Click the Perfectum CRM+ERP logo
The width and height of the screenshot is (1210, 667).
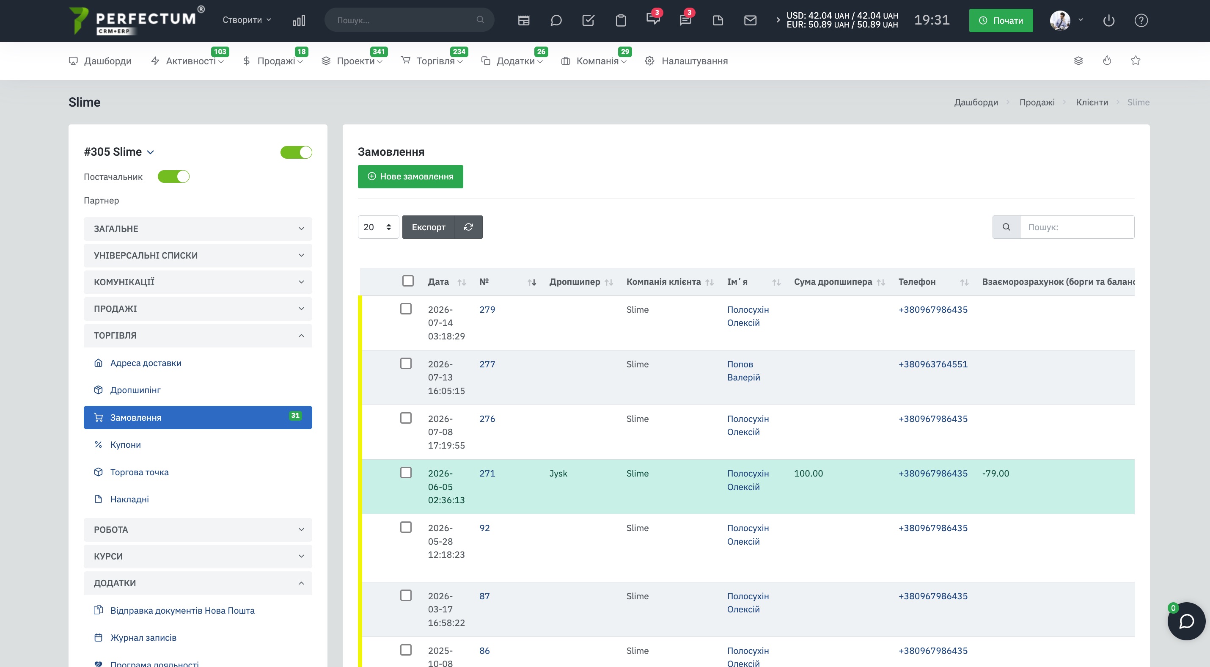coord(137,21)
